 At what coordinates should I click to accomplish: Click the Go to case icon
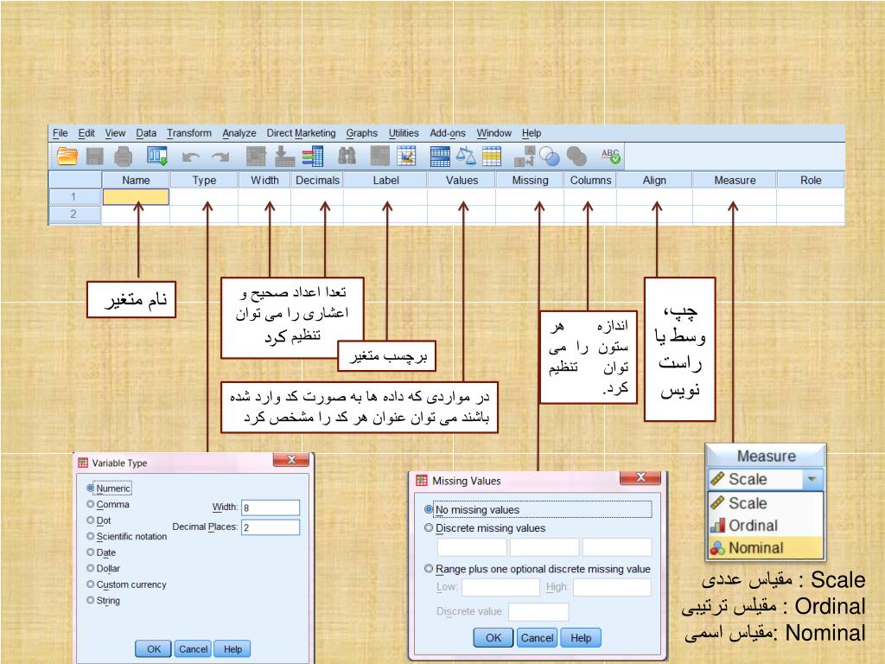(256, 156)
